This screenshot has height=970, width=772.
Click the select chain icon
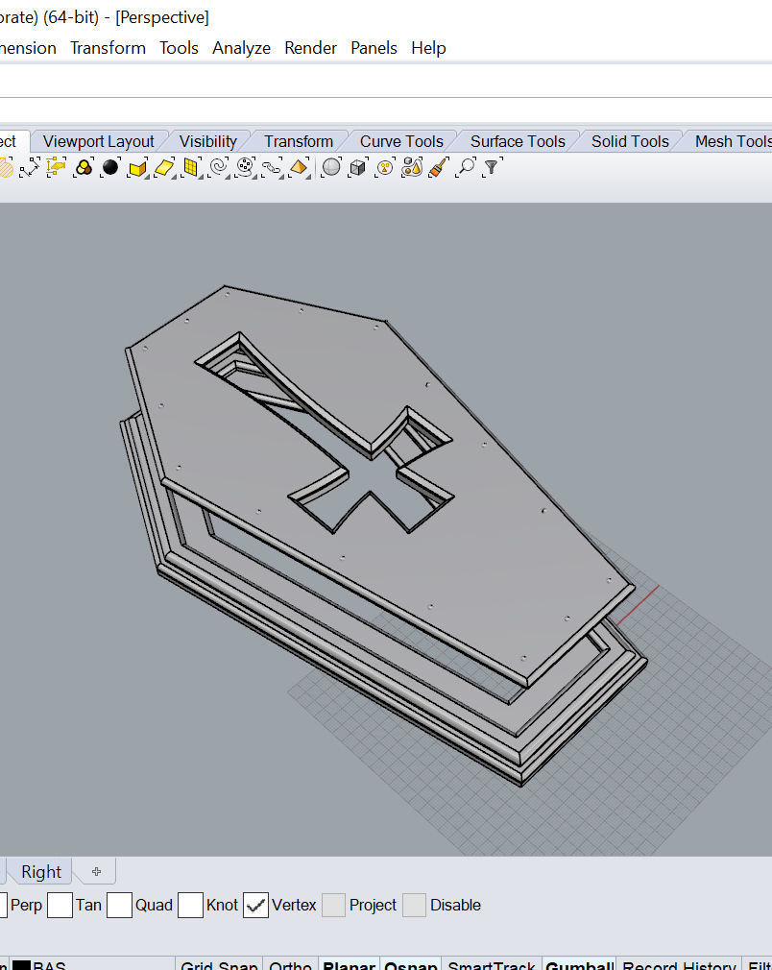click(272, 168)
